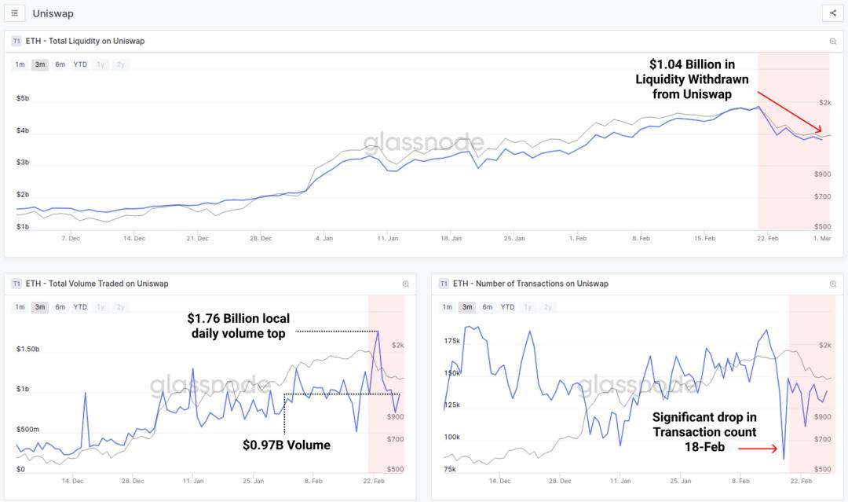
Task: Click the 3m button on Total Volume chart
Action: (40, 307)
